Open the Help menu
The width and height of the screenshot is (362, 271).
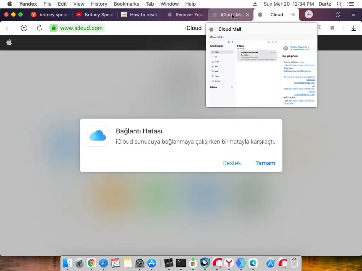(x=191, y=4)
